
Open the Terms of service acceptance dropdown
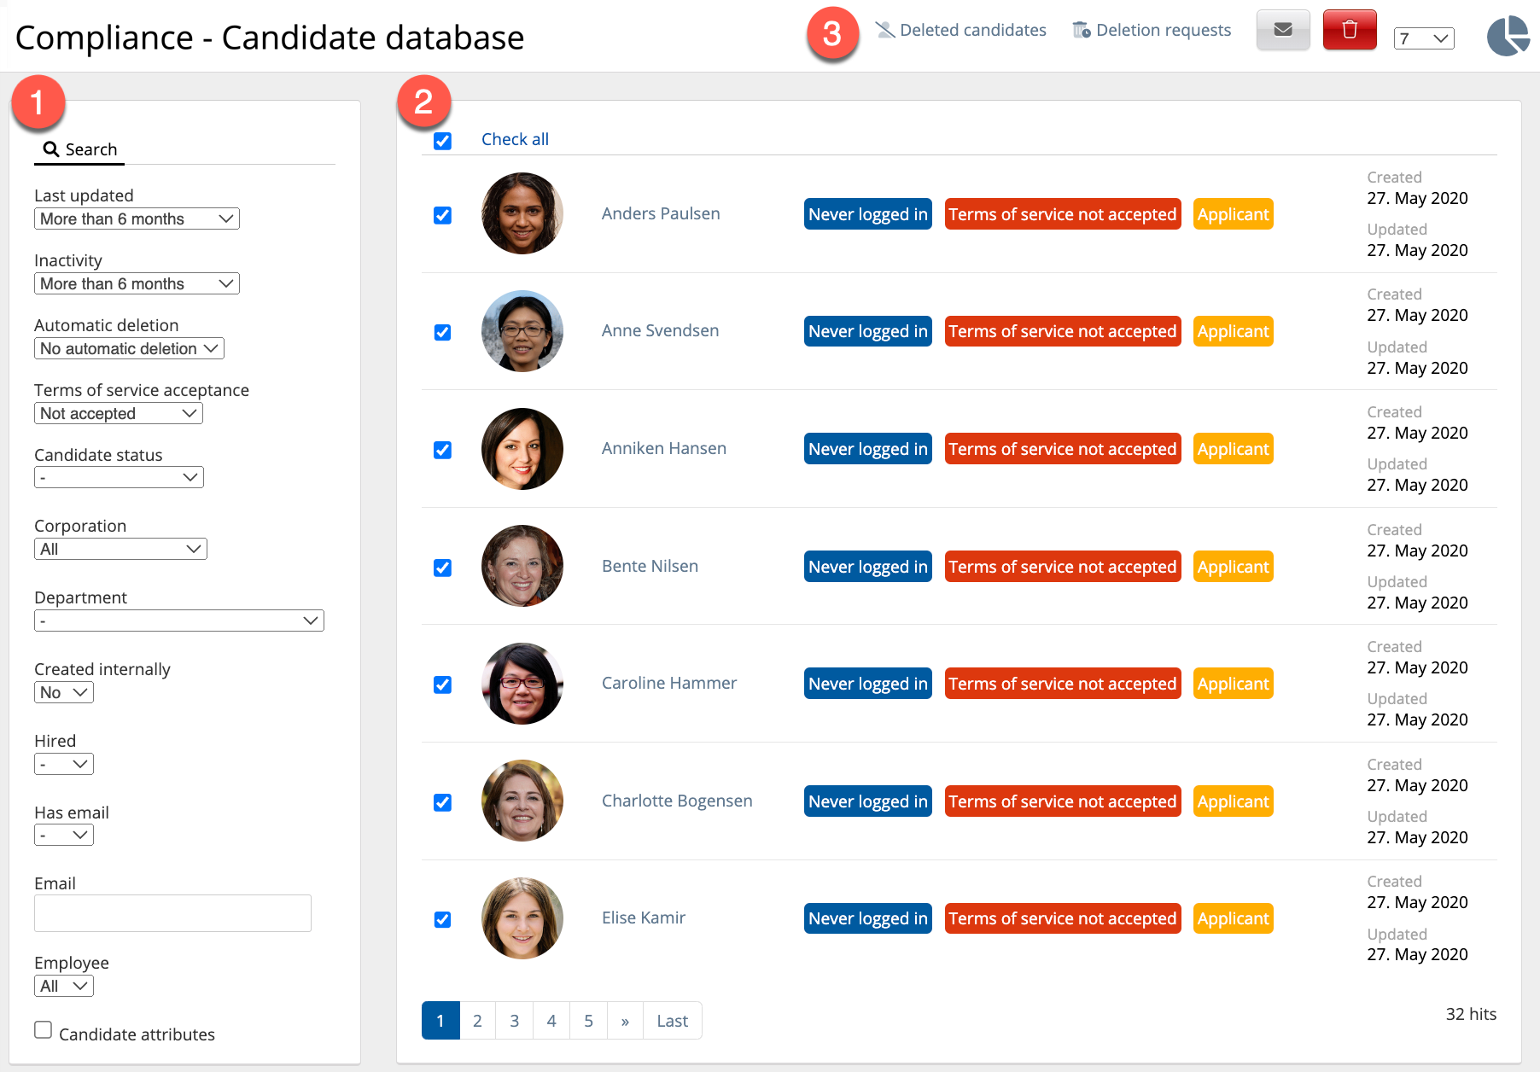119,414
